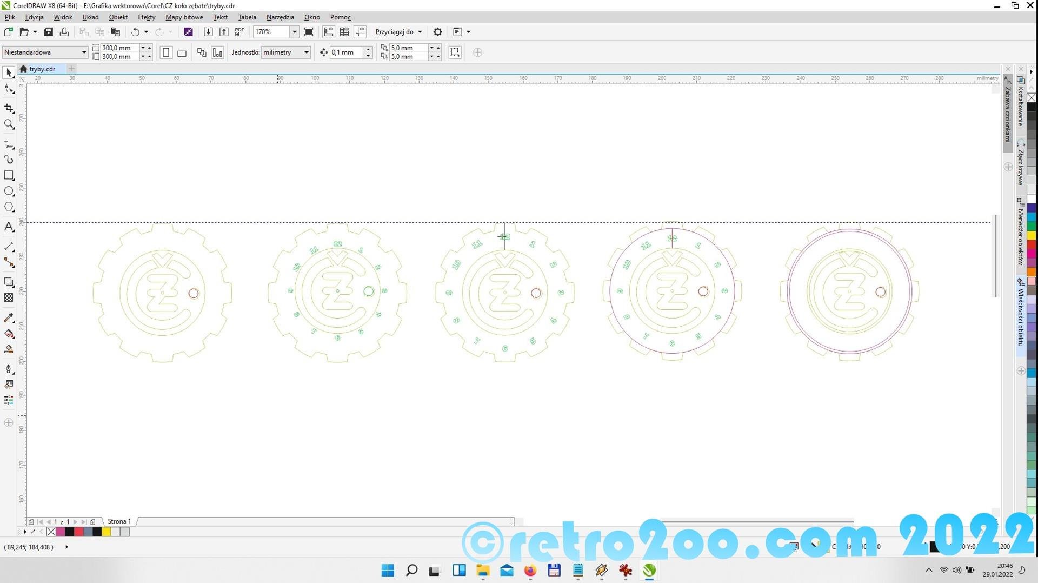Select the Zoom tool in toolbox
The width and height of the screenshot is (1038, 583).
(9, 124)
